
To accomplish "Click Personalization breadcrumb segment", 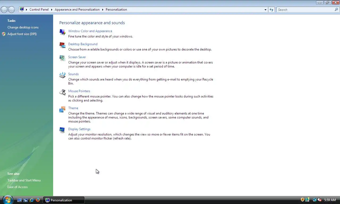I will pos(116,10).
